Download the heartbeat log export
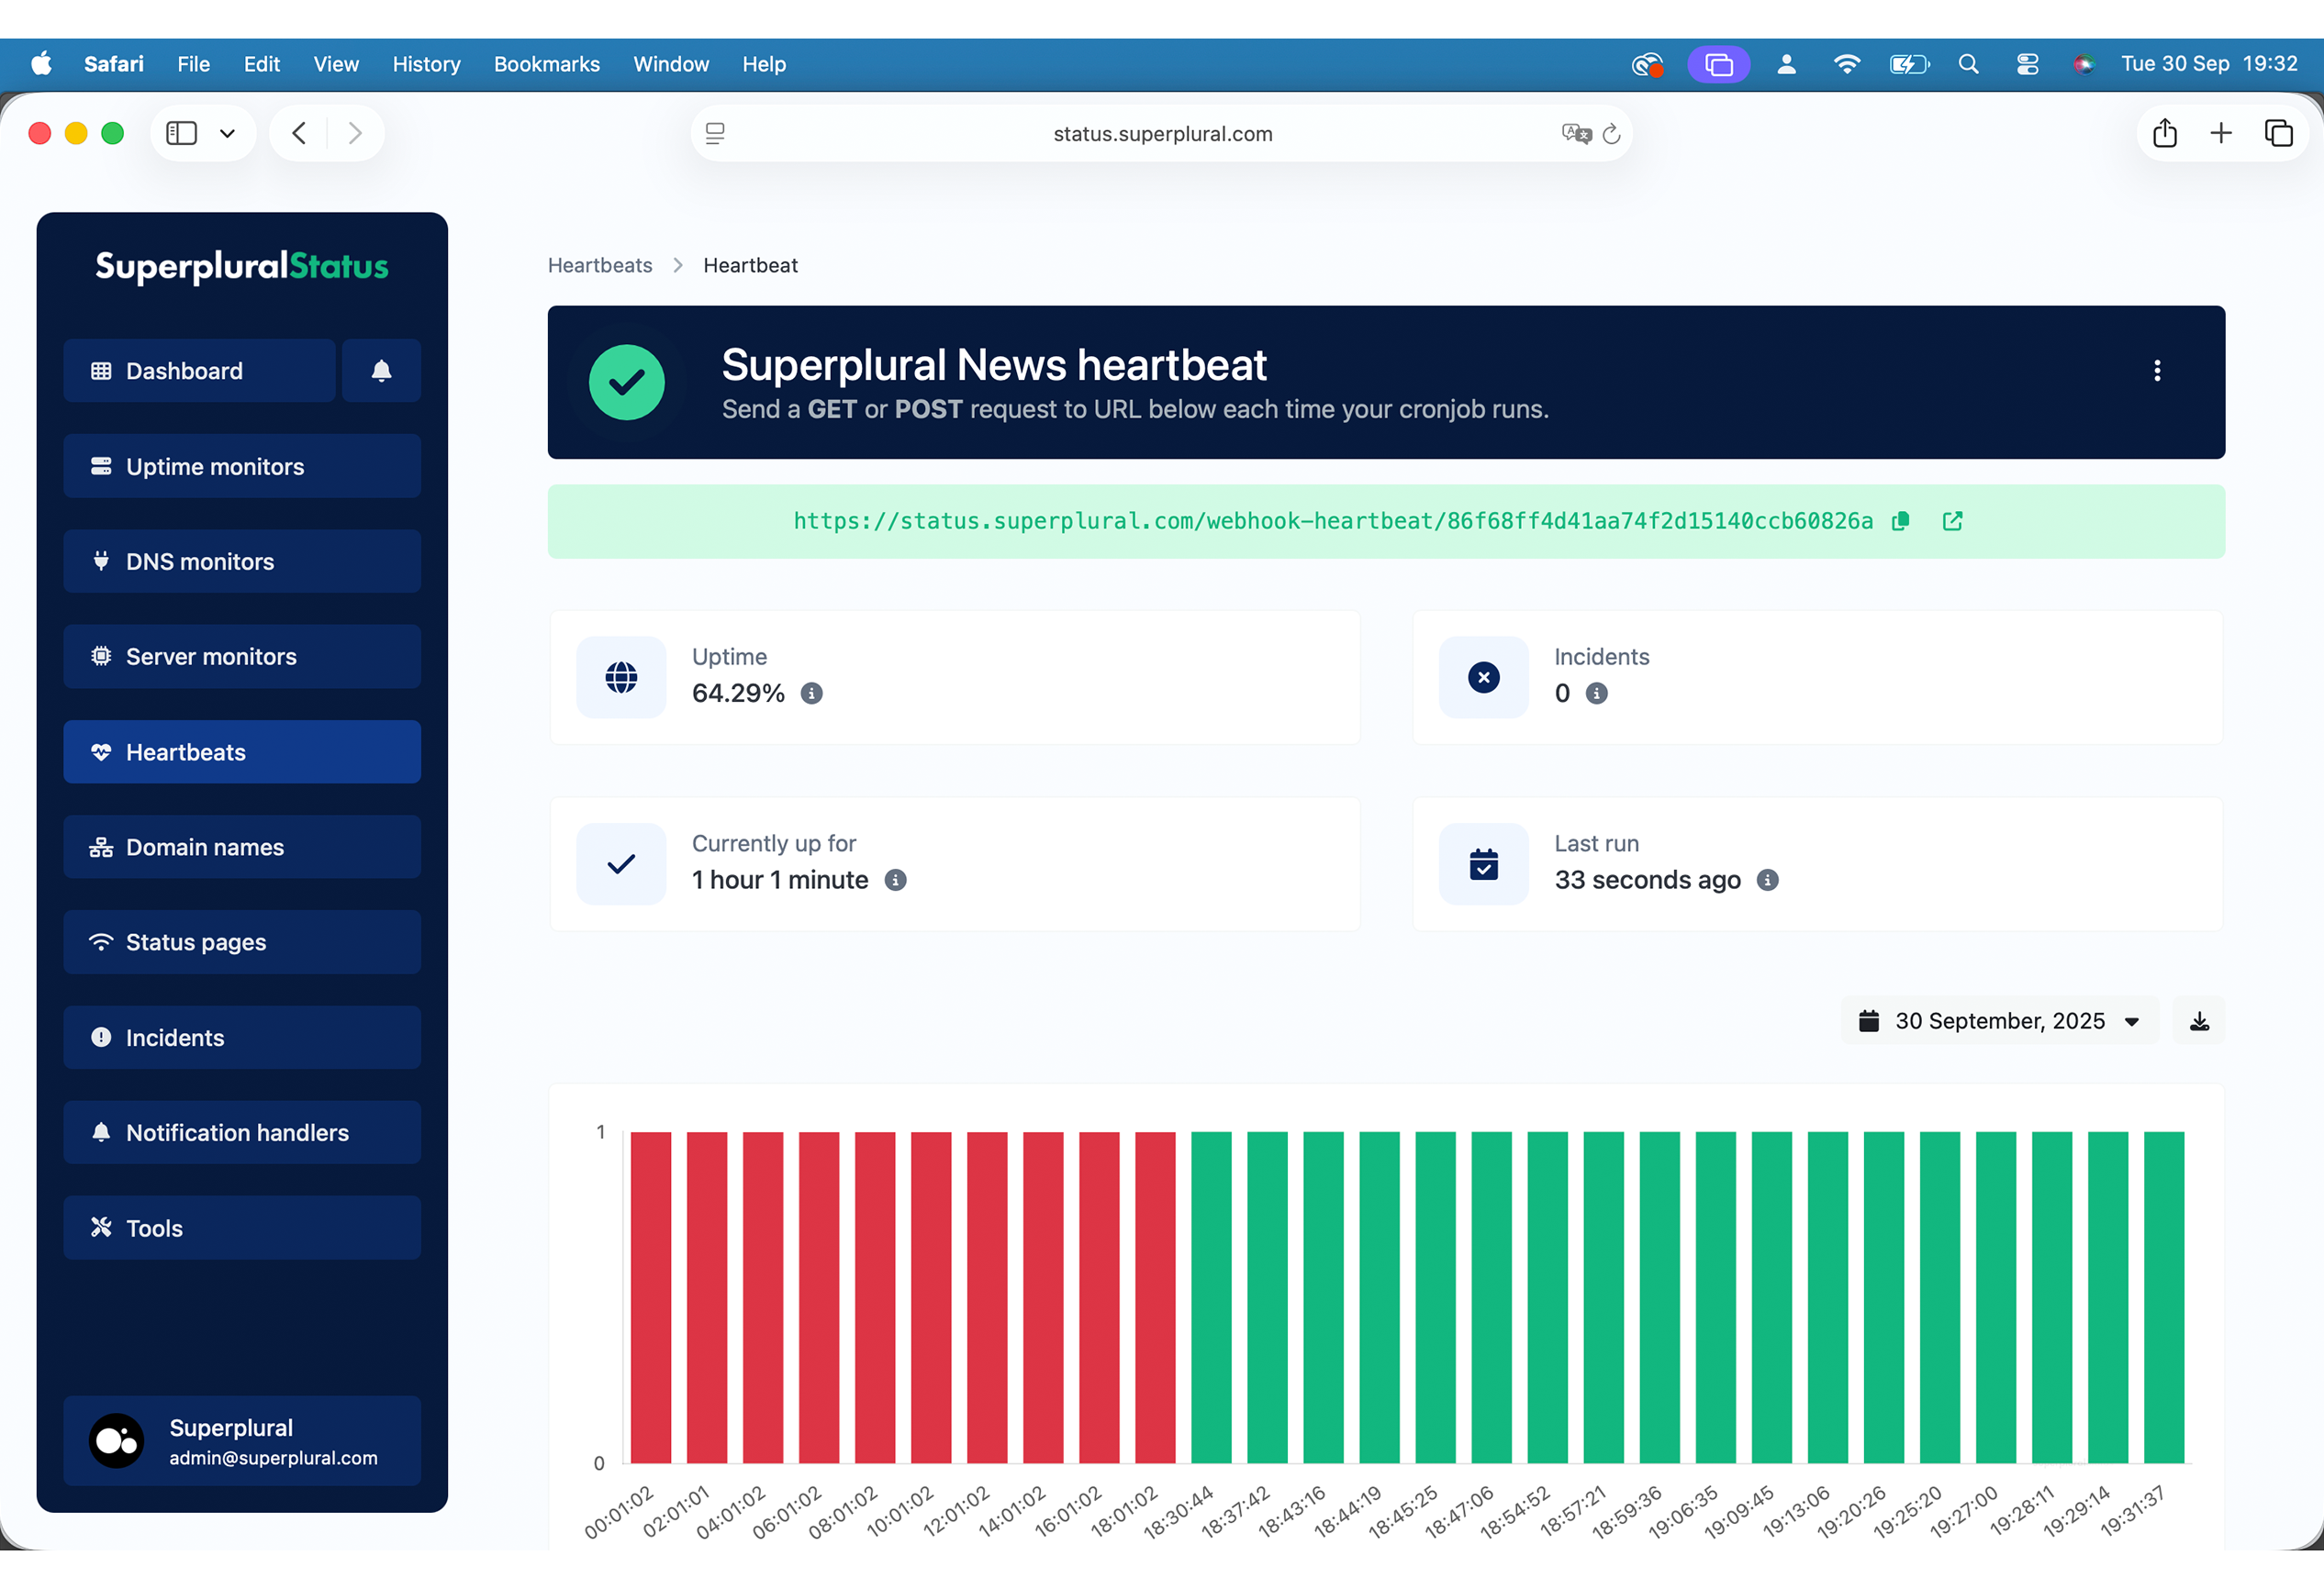 (x=2199, y=1021)
